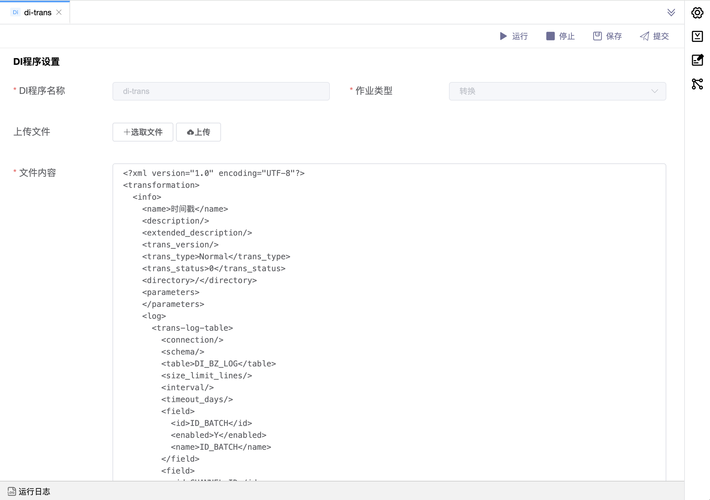This screenshot has width=710, height=500.
Task: Click the 选取文件 button
Action: click(143, 132)
